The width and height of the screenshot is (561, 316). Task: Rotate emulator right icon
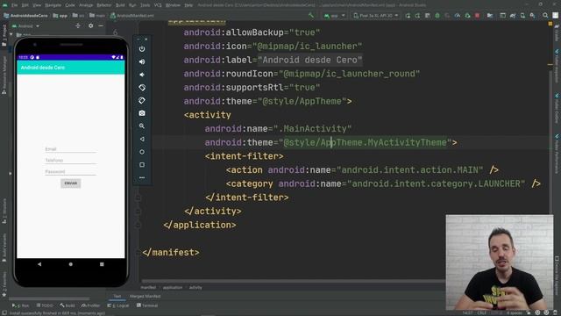point(142,100)
